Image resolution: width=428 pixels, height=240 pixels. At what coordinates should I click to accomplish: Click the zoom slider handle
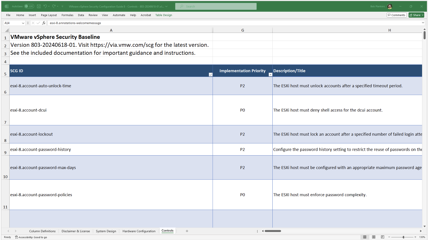tap(403, 237)
